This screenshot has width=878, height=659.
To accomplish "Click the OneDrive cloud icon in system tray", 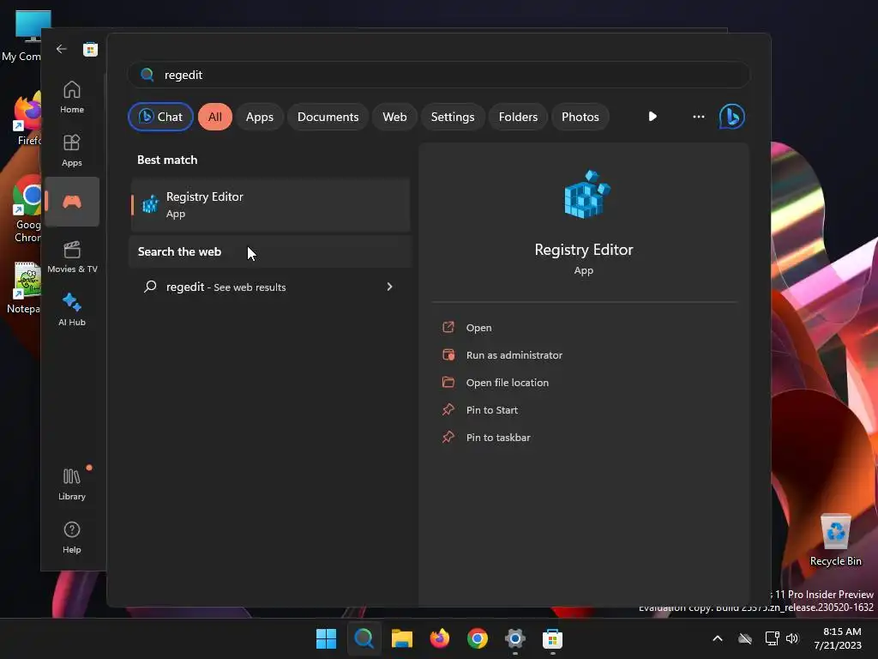I will click(x=745, y=638).
